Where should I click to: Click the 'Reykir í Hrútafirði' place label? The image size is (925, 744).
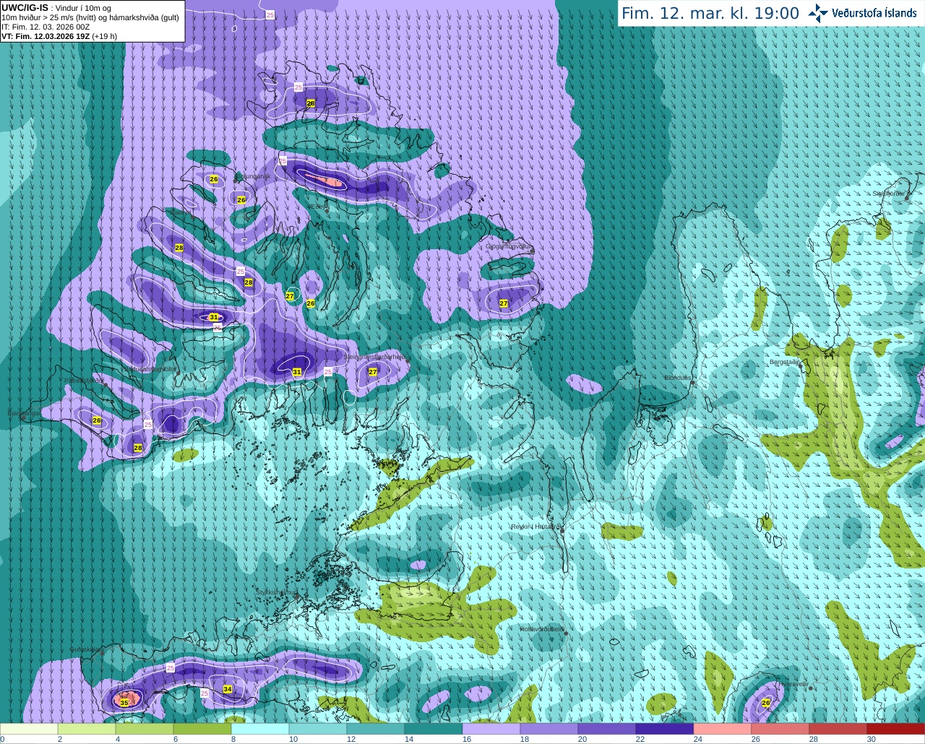pyautogui.click(x=536, y=527)
